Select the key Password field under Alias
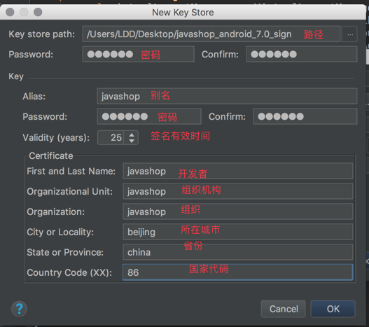The image size is (369, 327). pos(149,116)
